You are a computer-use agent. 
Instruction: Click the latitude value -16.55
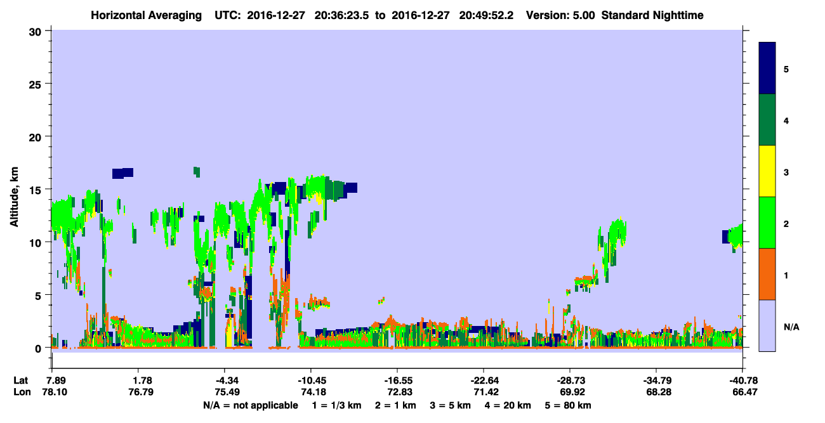397,381
